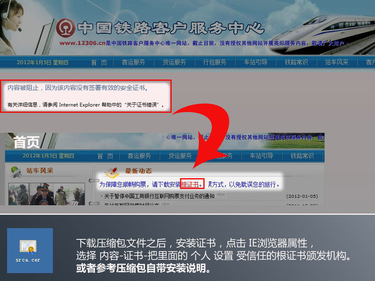Click the 最新动态 notepad icon
Screen dimensions: 375x281
[x=112, y=172]
